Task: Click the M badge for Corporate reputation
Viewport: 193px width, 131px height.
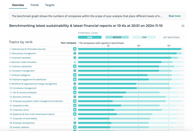Action: point(75,58)
